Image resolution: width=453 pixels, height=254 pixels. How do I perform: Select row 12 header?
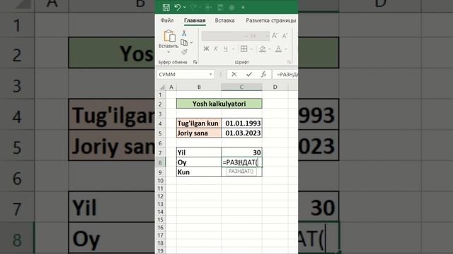pyautogui.click(x=160, y=196)
